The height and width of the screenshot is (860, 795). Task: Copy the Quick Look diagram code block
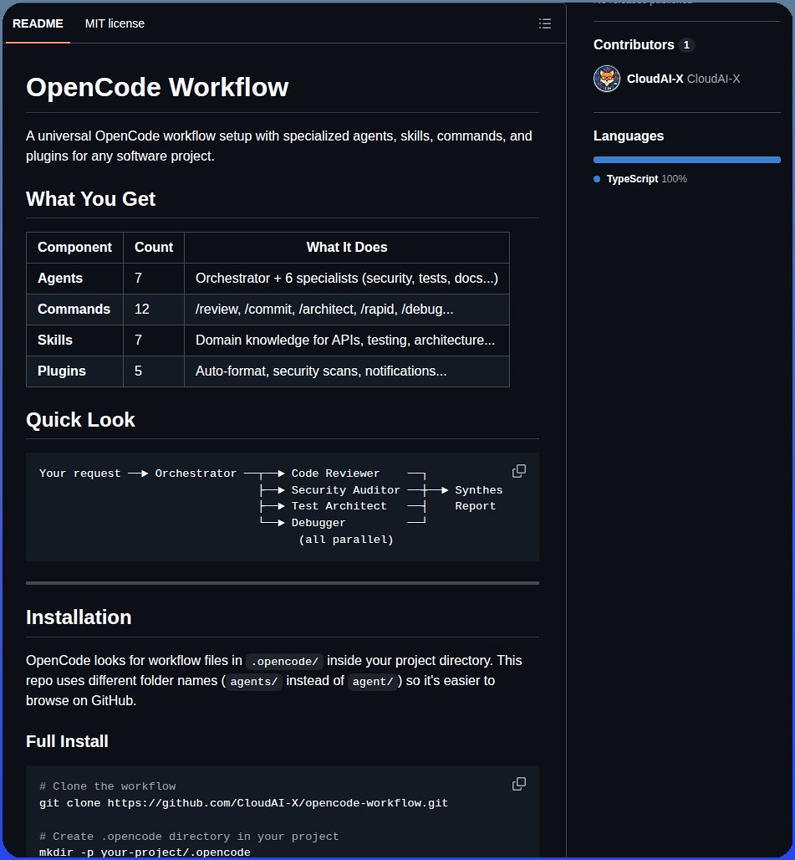tap(519, 471)
